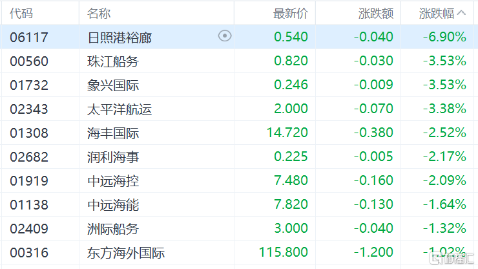Click the watch eye icon beside 日照港裕廊
This screenshot has width=478, height=269.
point(225,36)
